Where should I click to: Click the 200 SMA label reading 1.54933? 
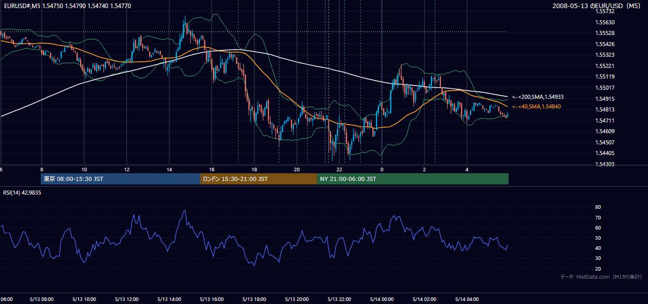(538, 97)
